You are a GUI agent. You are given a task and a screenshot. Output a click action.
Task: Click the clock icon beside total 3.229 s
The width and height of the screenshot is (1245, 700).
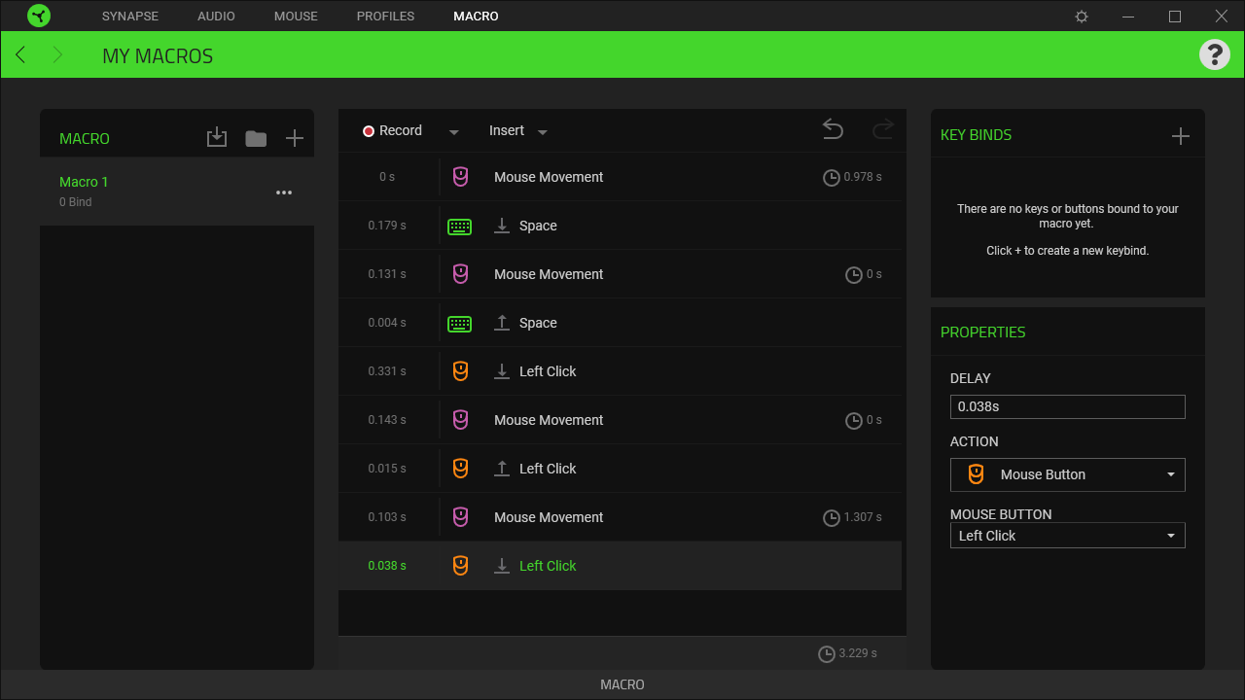click(x=827, y=654)
